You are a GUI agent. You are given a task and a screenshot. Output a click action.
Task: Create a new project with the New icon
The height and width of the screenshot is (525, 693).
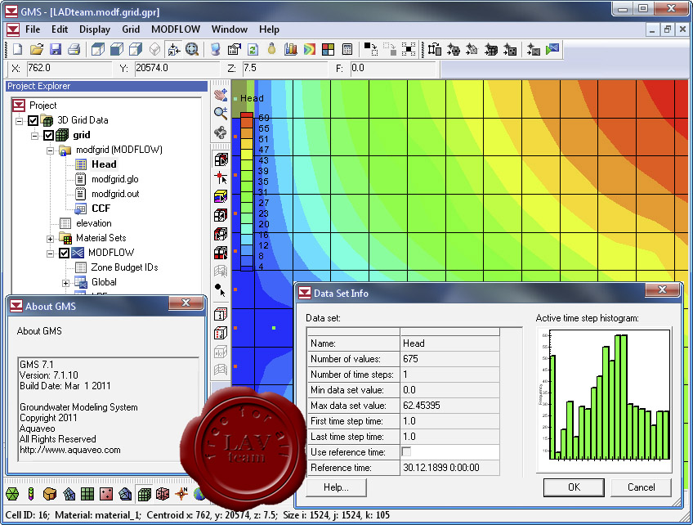click(18, 49)
